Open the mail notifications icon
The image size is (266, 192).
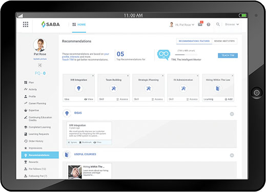(200, 24)
